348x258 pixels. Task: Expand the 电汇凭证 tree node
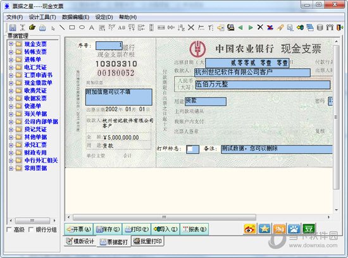coord(11,68)
